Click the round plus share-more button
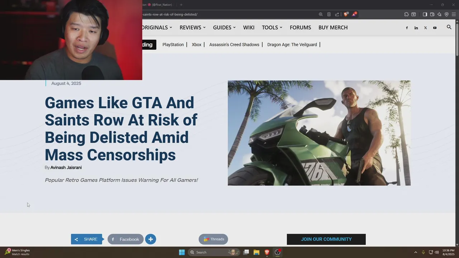This screenshot has width=459, height=258. (x=151, y=239)
